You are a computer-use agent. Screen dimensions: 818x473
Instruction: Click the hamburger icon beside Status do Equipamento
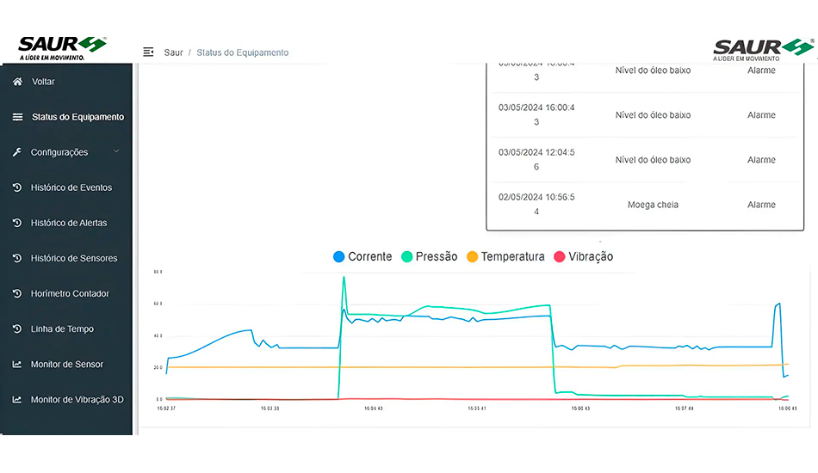(x=17, y=117)
